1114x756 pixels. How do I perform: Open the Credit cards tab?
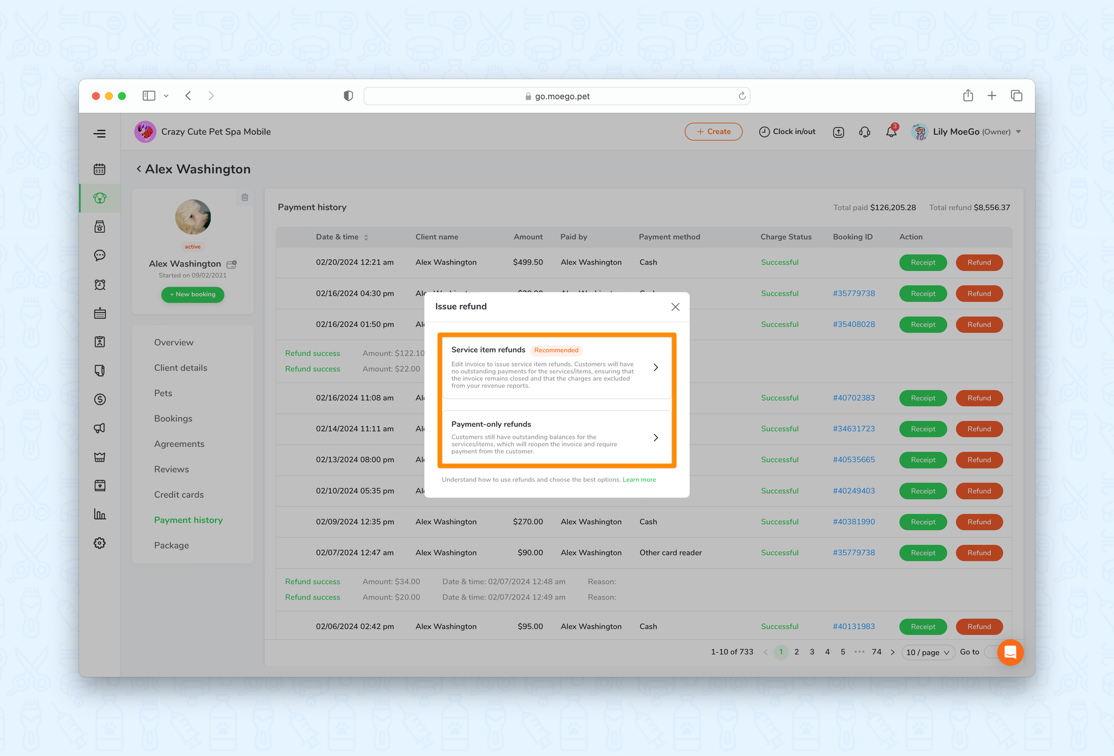(179, 495)
